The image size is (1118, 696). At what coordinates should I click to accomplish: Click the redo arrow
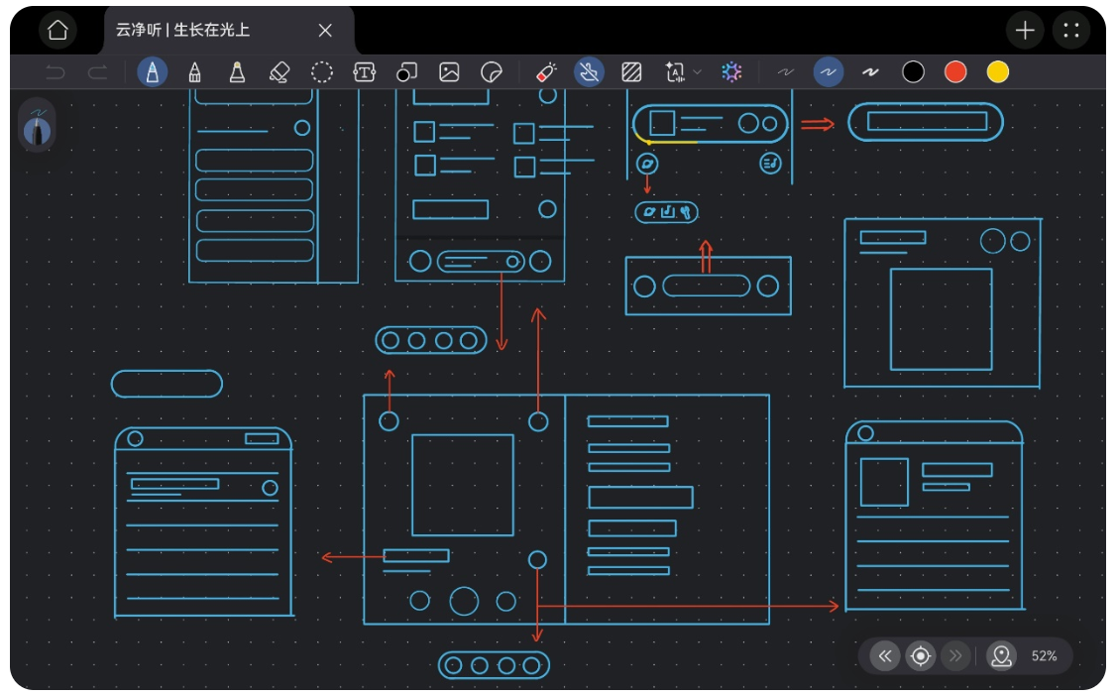(x=98, y=72)
